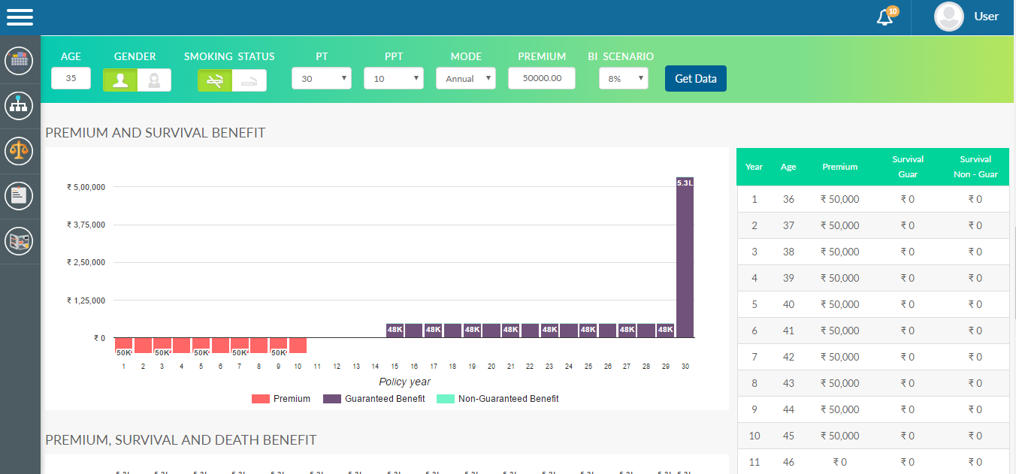The height and width of the screenshot is (474, 1016).
Task: Open the notifications bell
Action: (x=885, y=17)
